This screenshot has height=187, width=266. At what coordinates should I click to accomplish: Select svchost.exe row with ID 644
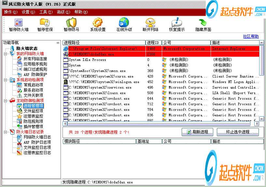coord(161,98)
